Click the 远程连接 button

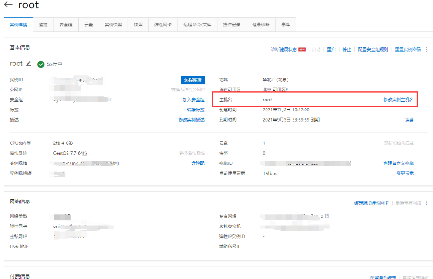[x=193, y=80]
